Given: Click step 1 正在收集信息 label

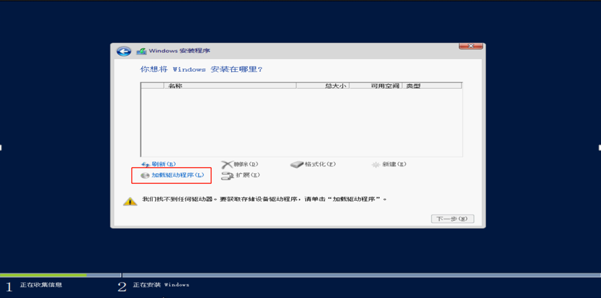Looking at the screenshot, I should pyautogui.click(x=41, y=285).
